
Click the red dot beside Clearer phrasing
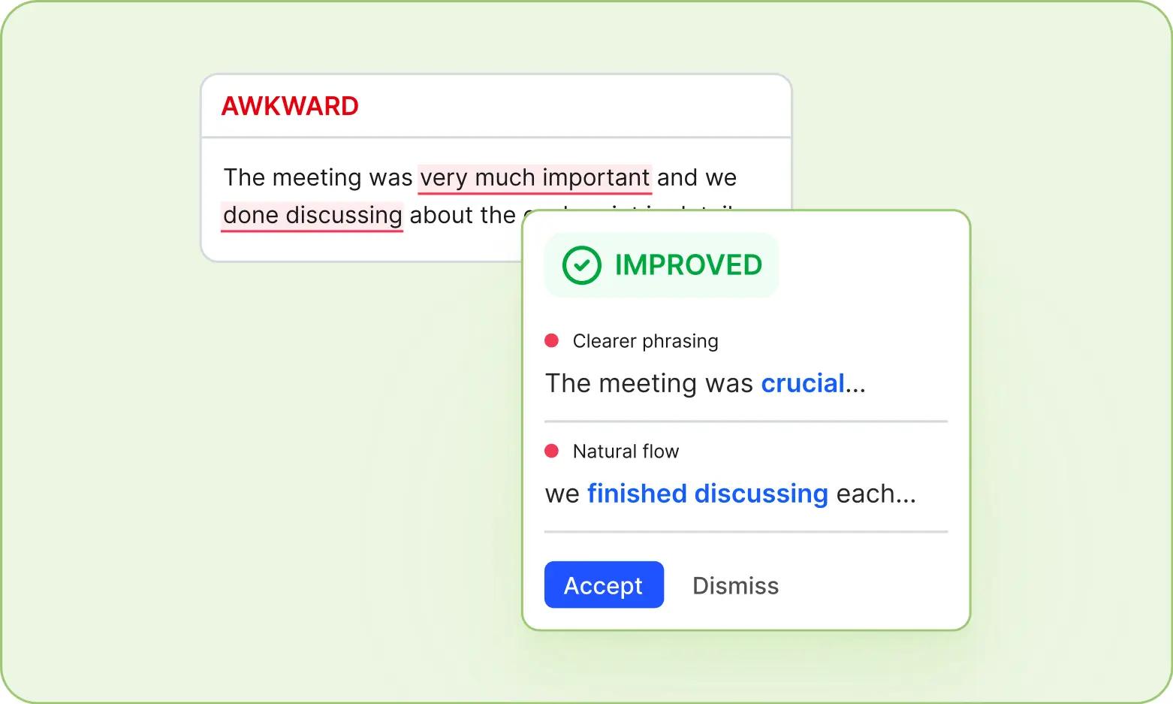point(552,340)
